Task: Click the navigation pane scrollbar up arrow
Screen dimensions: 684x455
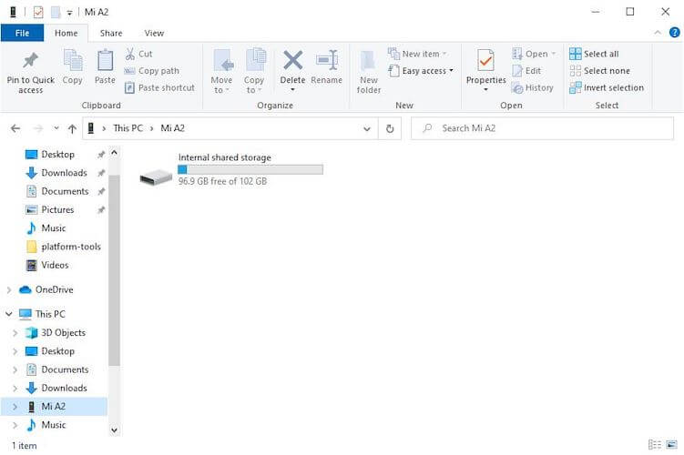Action: point(114,153)
